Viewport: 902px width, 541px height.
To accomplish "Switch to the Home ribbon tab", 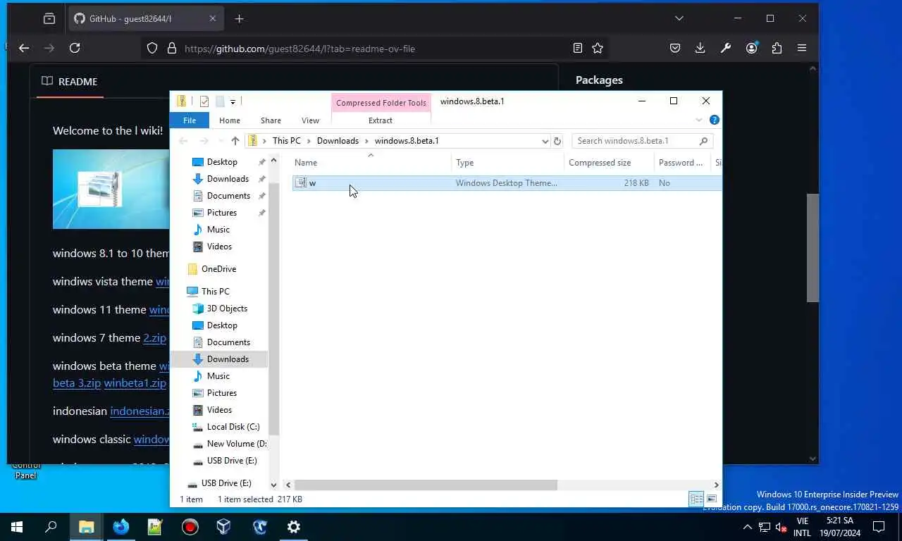I will (230, 120).
